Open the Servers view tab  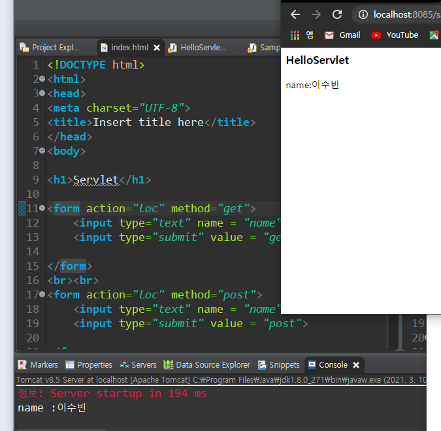click(x=138, y=365)
